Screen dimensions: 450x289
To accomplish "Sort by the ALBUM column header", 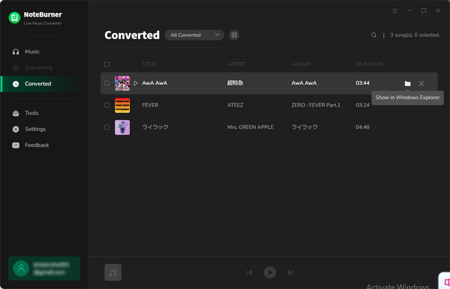I will click(301, 64).
